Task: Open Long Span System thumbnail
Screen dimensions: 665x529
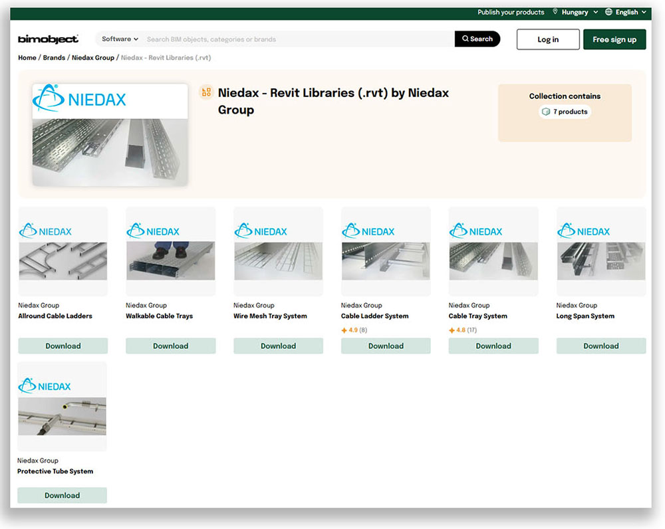Action: click(x=601, y=251)
